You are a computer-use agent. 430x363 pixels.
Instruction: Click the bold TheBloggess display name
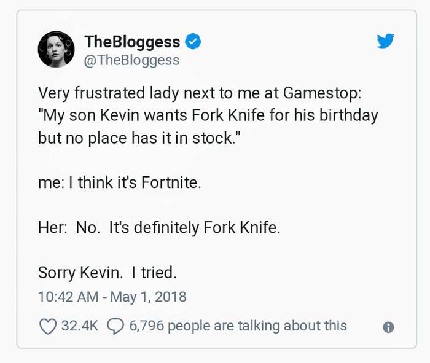[132, 42]
